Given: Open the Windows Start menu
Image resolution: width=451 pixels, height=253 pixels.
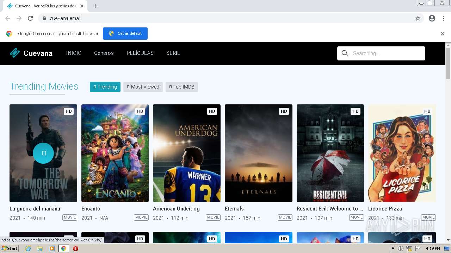Looking at the screenshot, I should coord(10,248).
